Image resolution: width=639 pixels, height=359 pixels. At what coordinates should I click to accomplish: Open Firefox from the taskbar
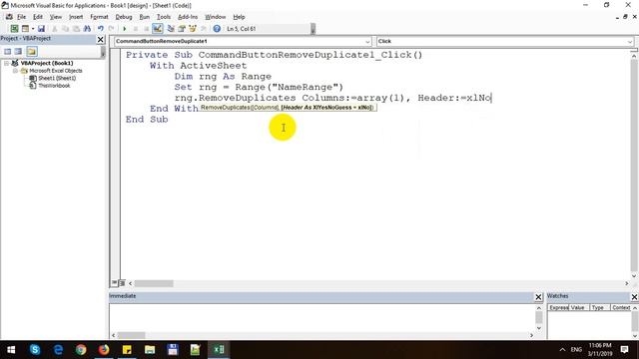pyautogui.click(x=104, y=350)
